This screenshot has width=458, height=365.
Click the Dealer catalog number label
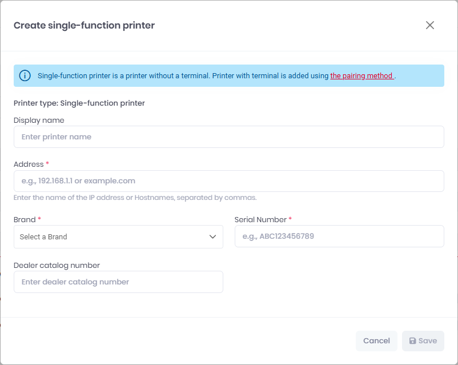pyautogui.click(x=57, y=266)
